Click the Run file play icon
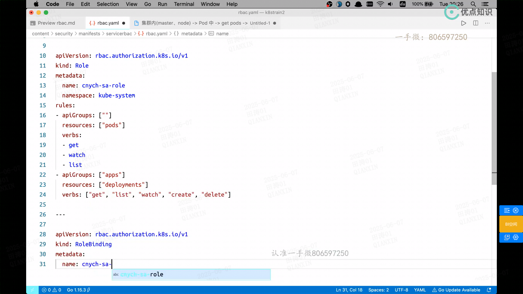523x294 pixels. coord(464,23)
